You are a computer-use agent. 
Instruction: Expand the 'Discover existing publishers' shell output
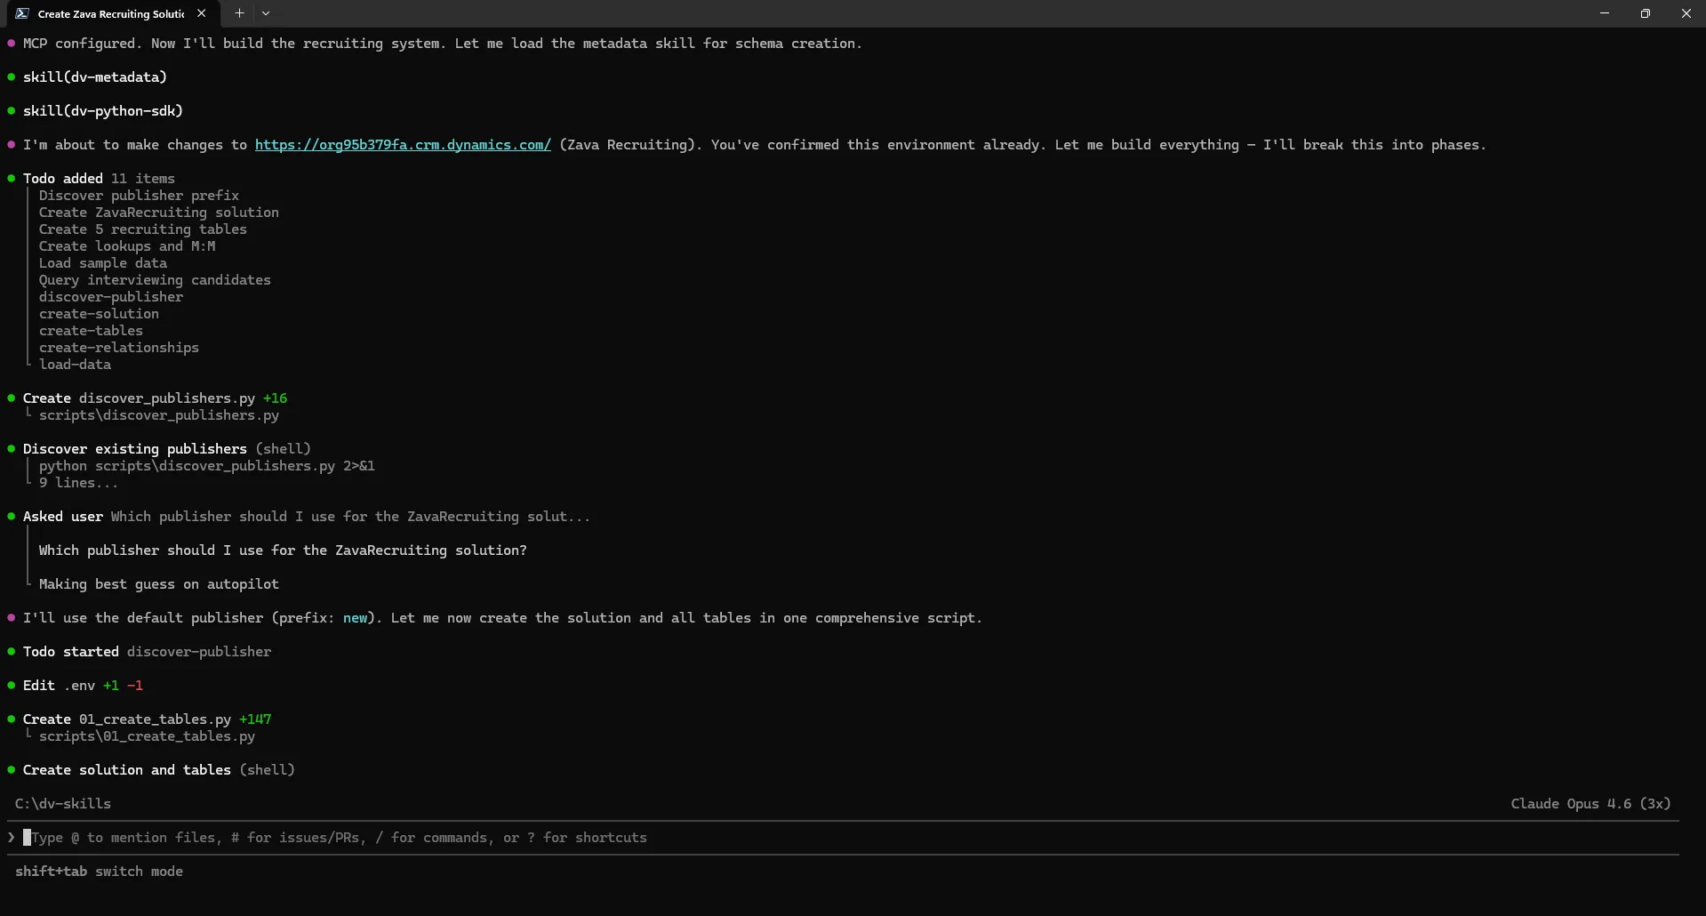[x=133, y=448]
